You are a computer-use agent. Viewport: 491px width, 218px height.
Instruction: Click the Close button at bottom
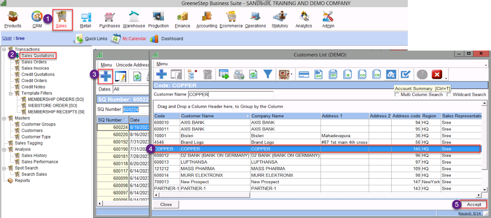click(166, 205)
